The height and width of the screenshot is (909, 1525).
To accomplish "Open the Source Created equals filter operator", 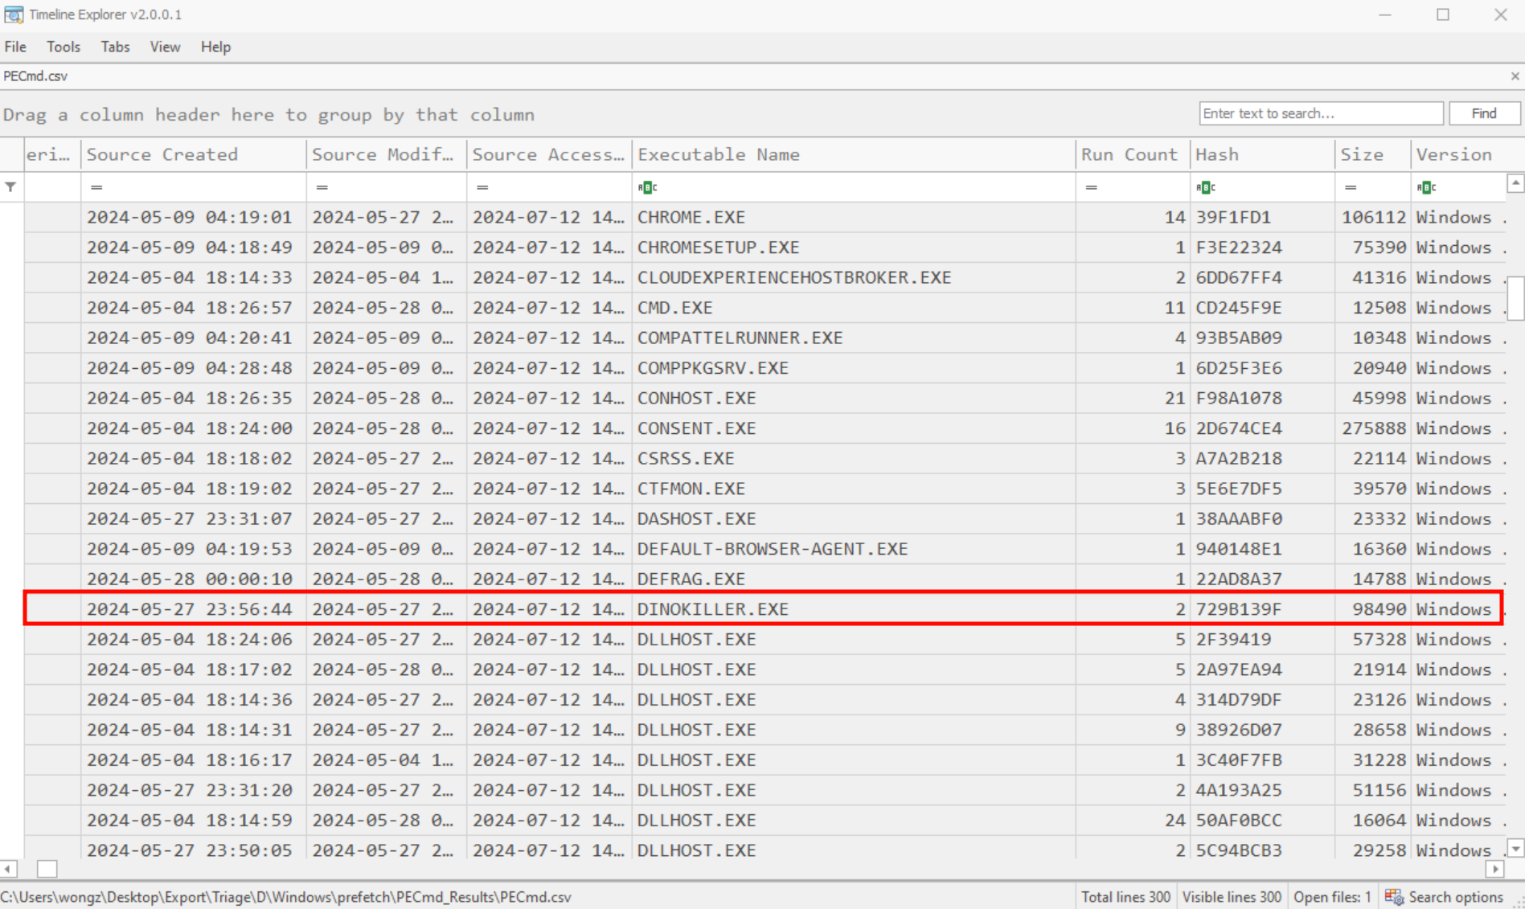I will coord(96,187).
